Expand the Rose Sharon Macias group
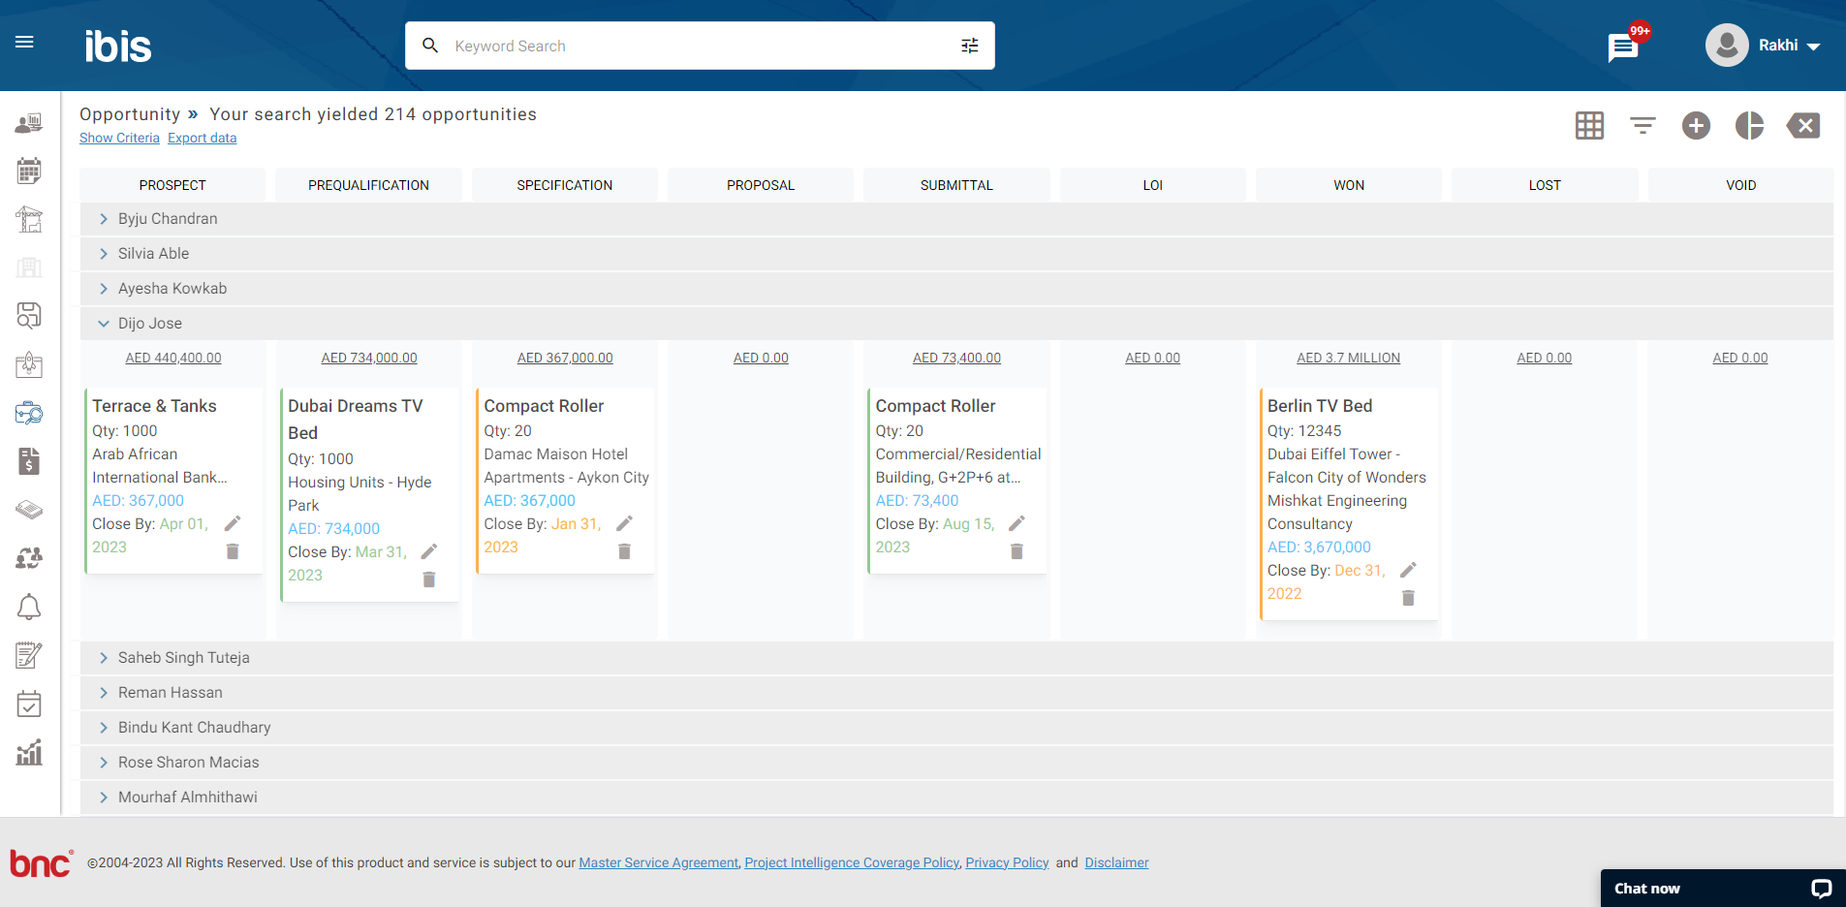The width and height of the screenshot is (1846, 907). tap(104, 762)
